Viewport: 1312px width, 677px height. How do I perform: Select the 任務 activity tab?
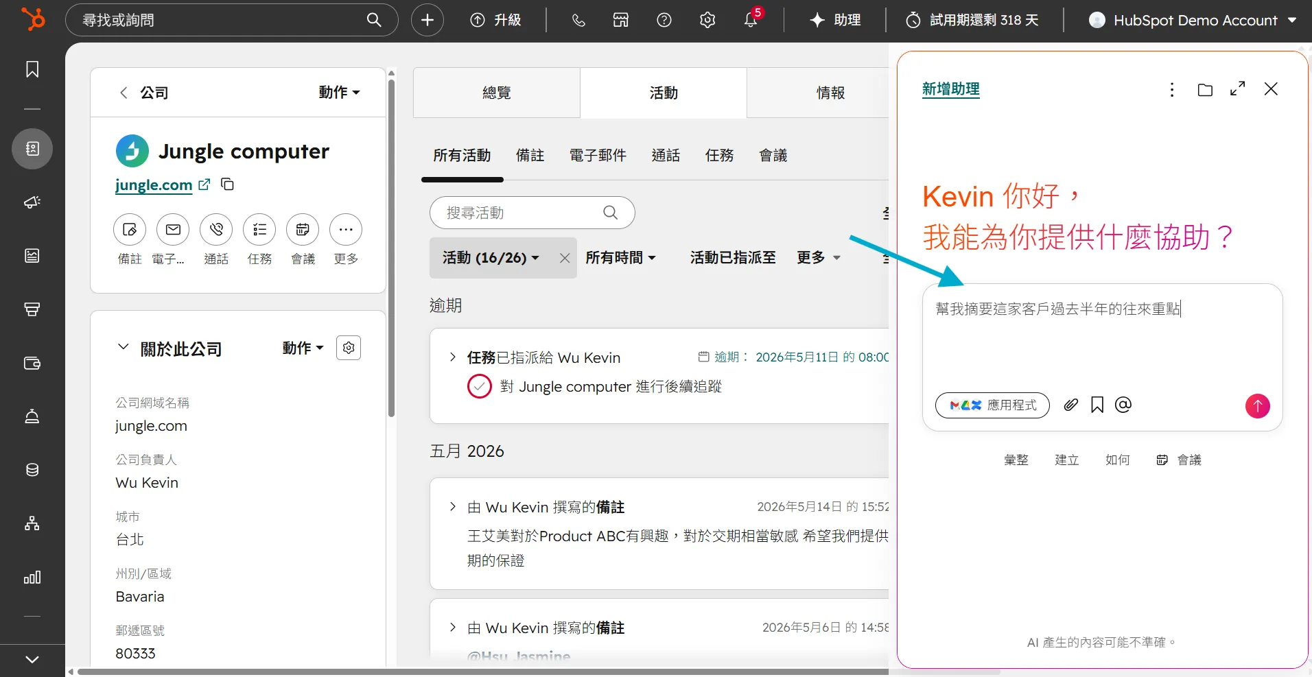pos(719,156)
